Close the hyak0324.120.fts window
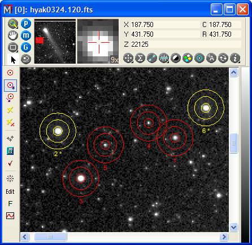252x245 pixels. coord(242,9)
